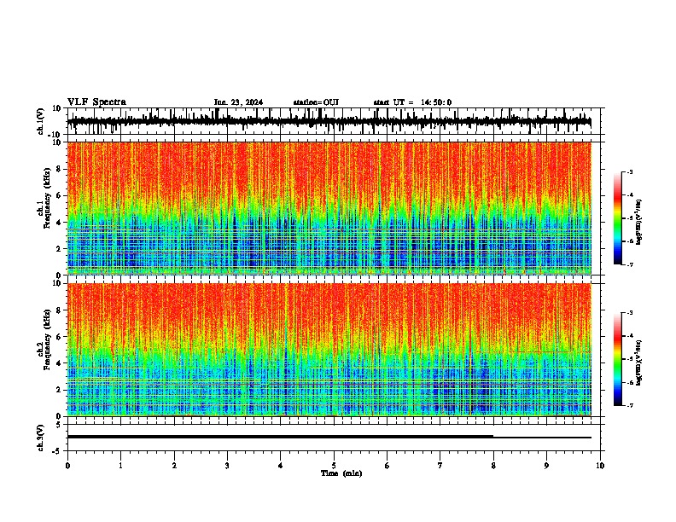Screen dimensions: 676x522
Task: Click the "8" kHz tick on ch.1 frequency axis
Action: click(60, 169)
